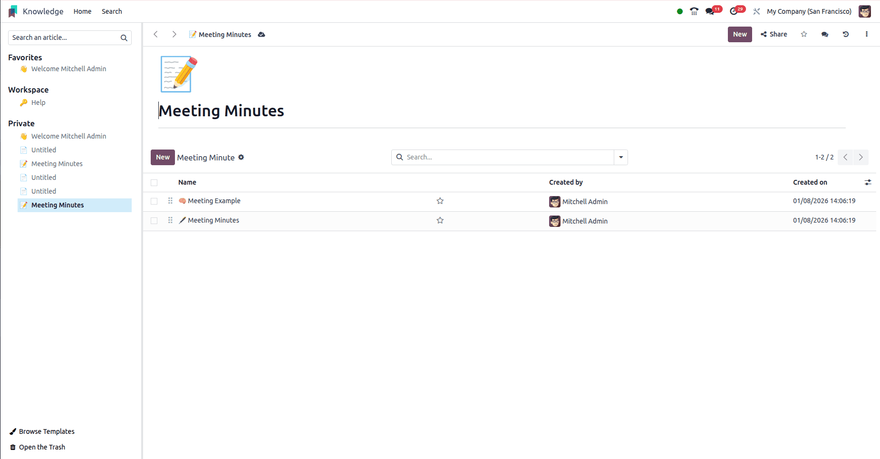
Task: Click Open the Trash
Action: (42, 447)
